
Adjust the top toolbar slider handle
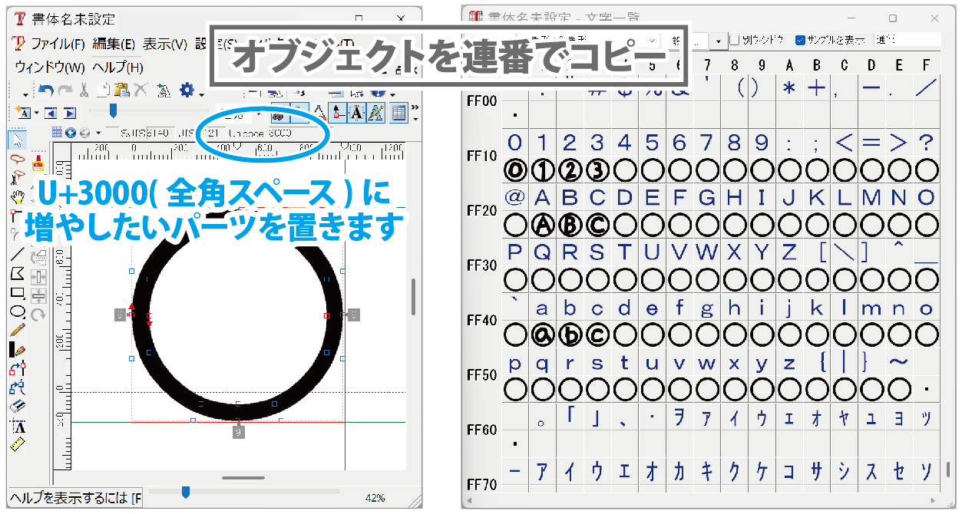tap(113, 111)
